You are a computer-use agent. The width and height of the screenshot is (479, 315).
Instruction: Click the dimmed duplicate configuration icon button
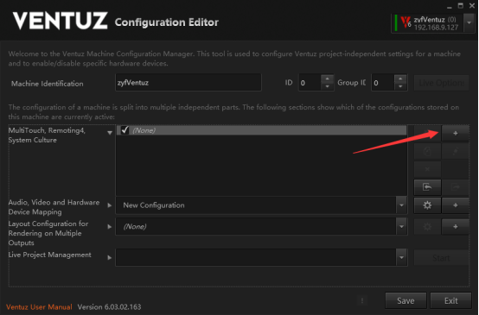(427, 151)
